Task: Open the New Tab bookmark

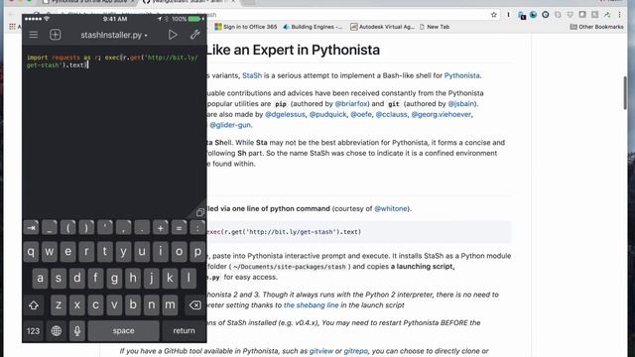Action: point(435,27)
